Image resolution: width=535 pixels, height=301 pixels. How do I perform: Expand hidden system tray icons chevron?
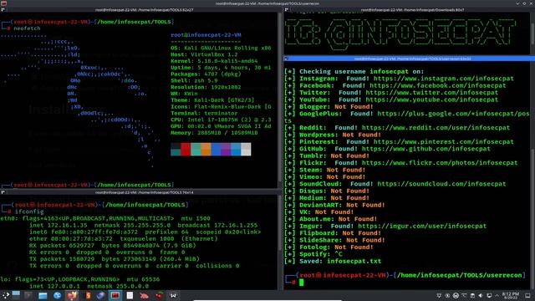(497, 295)
